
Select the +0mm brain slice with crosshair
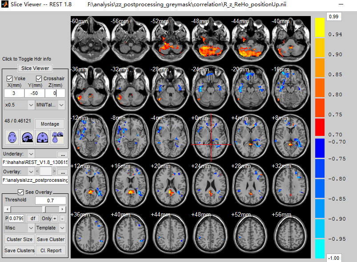tap(210, 137)
